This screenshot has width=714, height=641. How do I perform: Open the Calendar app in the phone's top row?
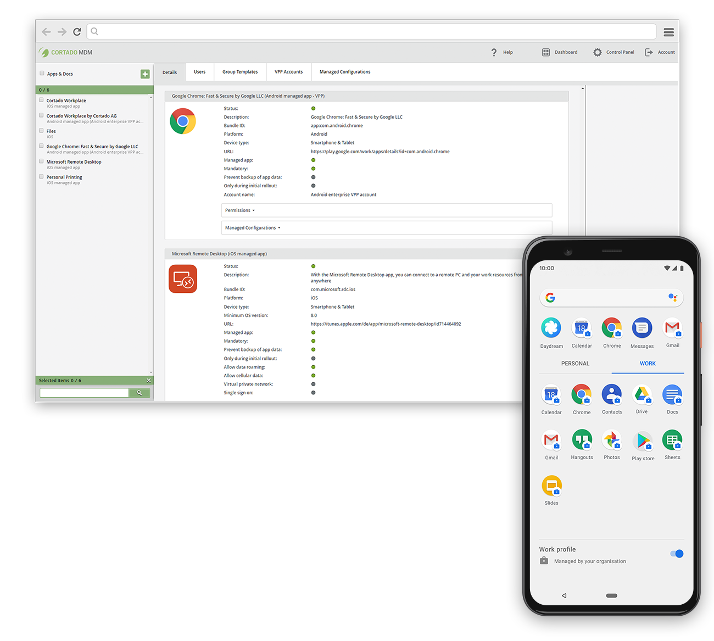(582, 328)
